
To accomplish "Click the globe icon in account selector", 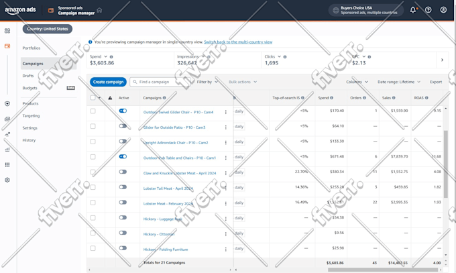I will tap(335, 11).
